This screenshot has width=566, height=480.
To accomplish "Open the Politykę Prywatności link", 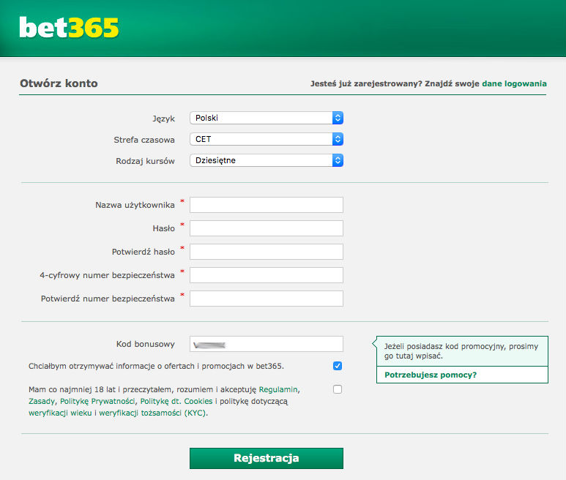I will [x=97, y=401].
